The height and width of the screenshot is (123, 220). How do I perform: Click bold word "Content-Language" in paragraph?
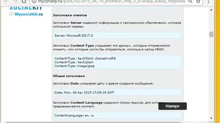[x=86, y=102]
